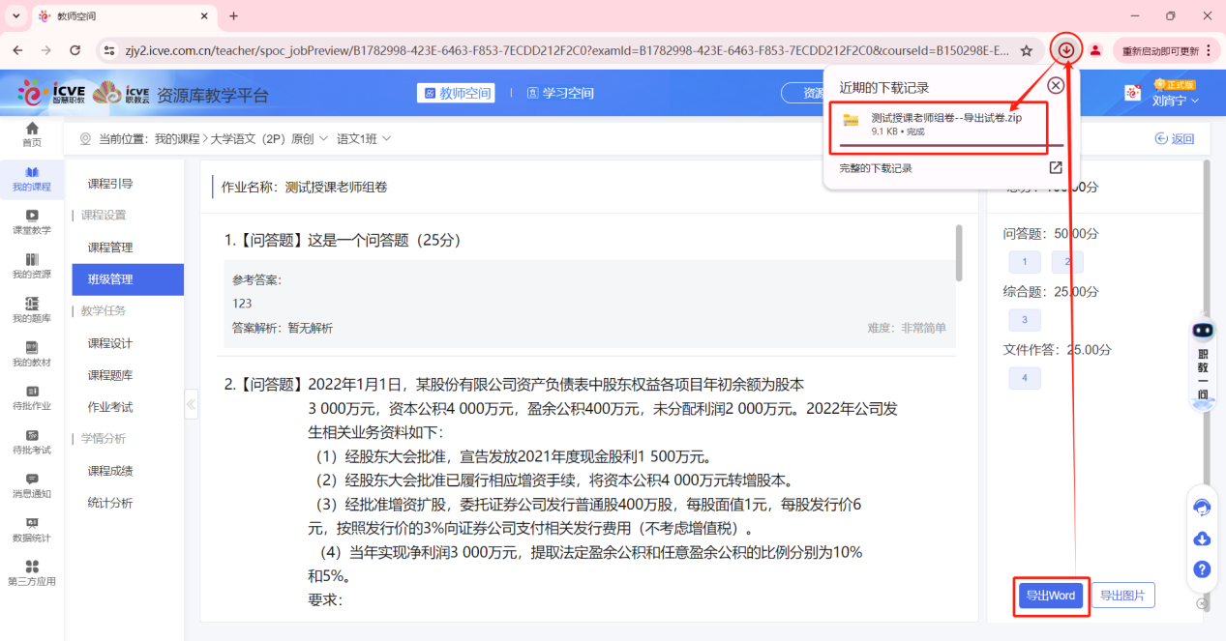Jump to question number 3

(1024, 320)
